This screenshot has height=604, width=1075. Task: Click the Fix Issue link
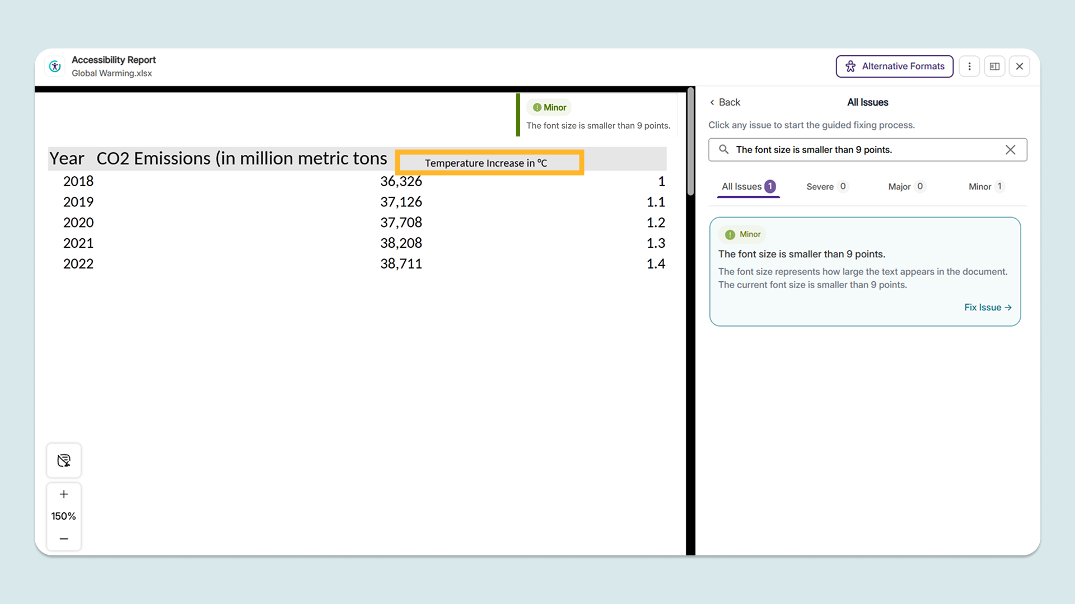click(988, 308)
